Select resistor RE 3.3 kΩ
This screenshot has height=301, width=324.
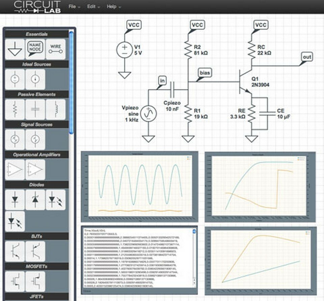coord(251,114)
